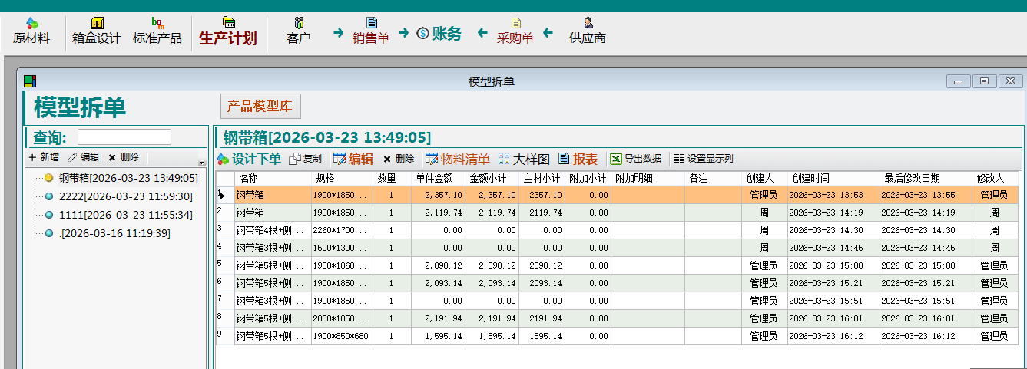Open 箱盒设计 box design tool
This screenshot has width=1027, height=369.
point(97,31)
